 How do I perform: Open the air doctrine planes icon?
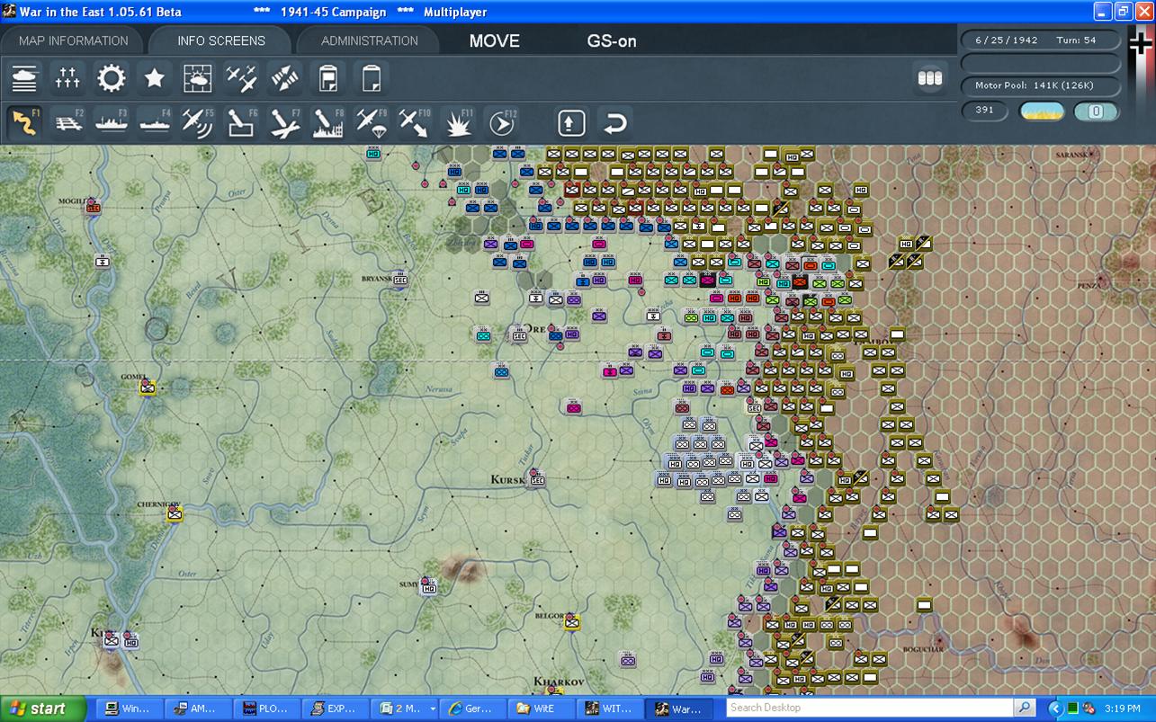click(x=241, y=78)
